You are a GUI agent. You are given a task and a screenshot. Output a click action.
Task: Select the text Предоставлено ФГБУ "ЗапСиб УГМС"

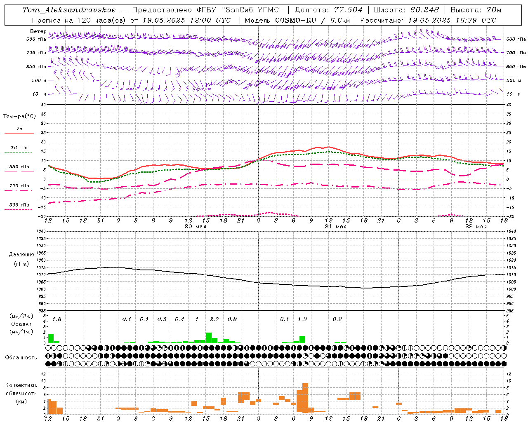coord(208,10)
